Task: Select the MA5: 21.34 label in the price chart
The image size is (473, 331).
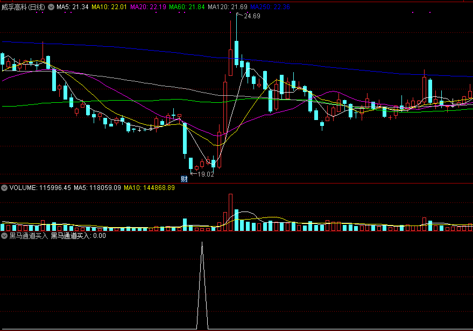Action: (x=73, y=7)
